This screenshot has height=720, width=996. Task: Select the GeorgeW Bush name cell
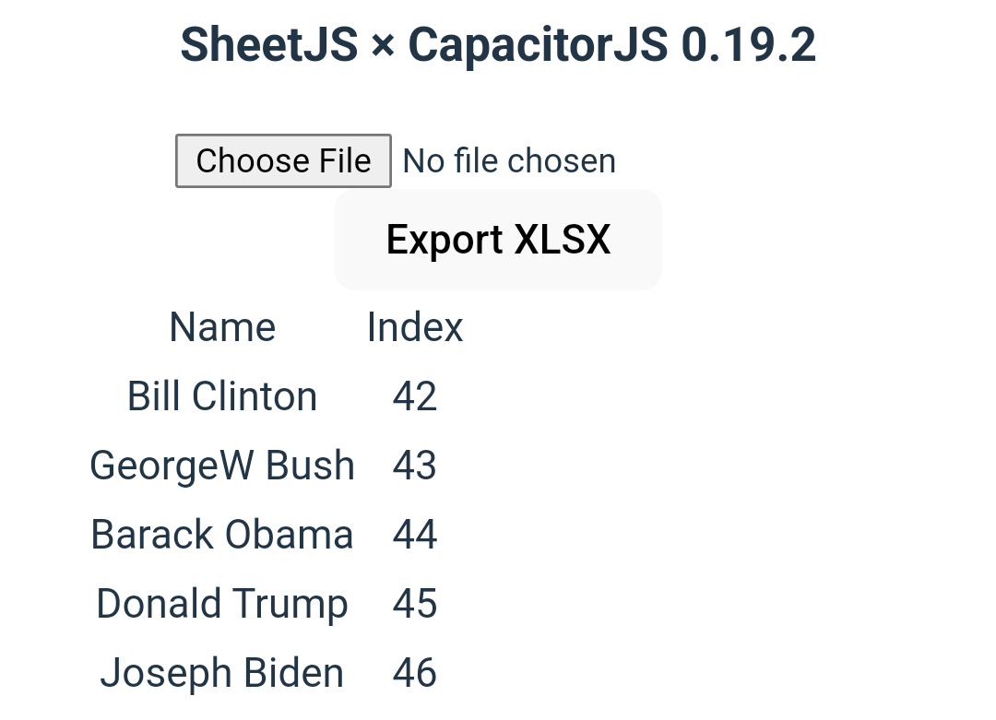pos(222,466)
